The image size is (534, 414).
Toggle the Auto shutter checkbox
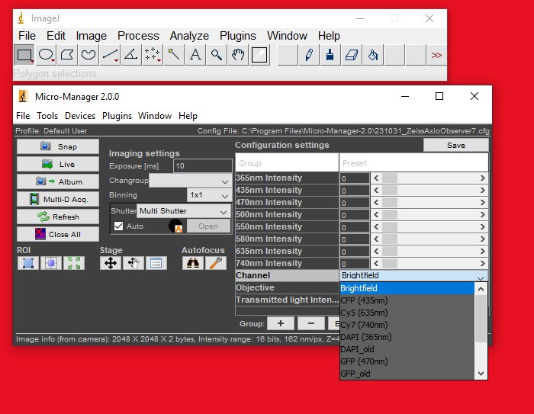(118, 226)
